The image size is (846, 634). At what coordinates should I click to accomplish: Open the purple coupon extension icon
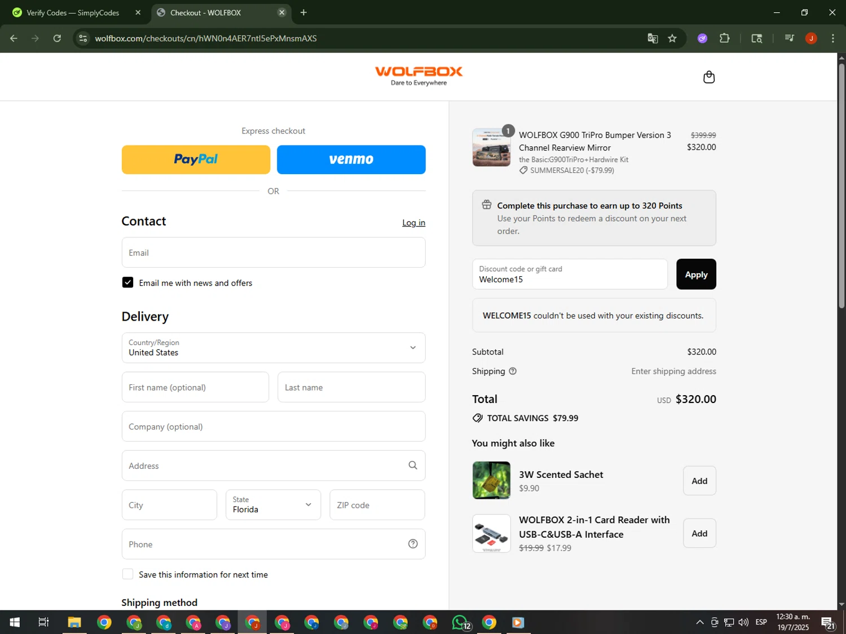(702, 38)
